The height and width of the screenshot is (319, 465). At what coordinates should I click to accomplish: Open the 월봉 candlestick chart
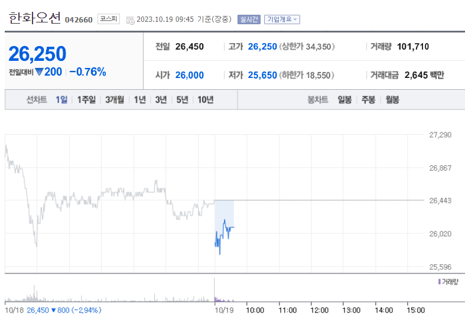[392, 100]
